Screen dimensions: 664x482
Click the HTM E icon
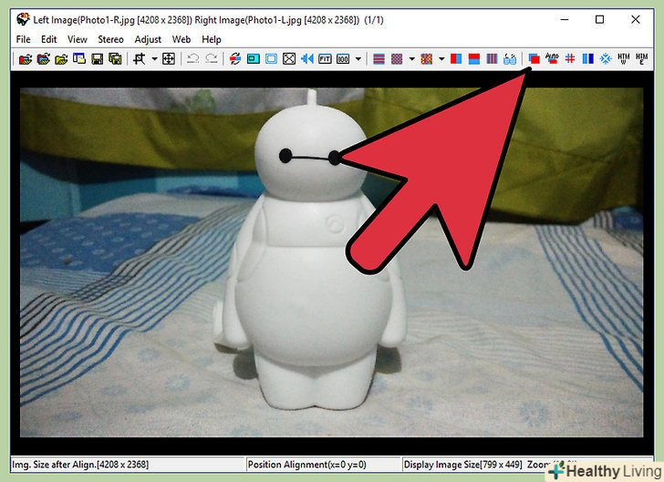coord(641,59)
